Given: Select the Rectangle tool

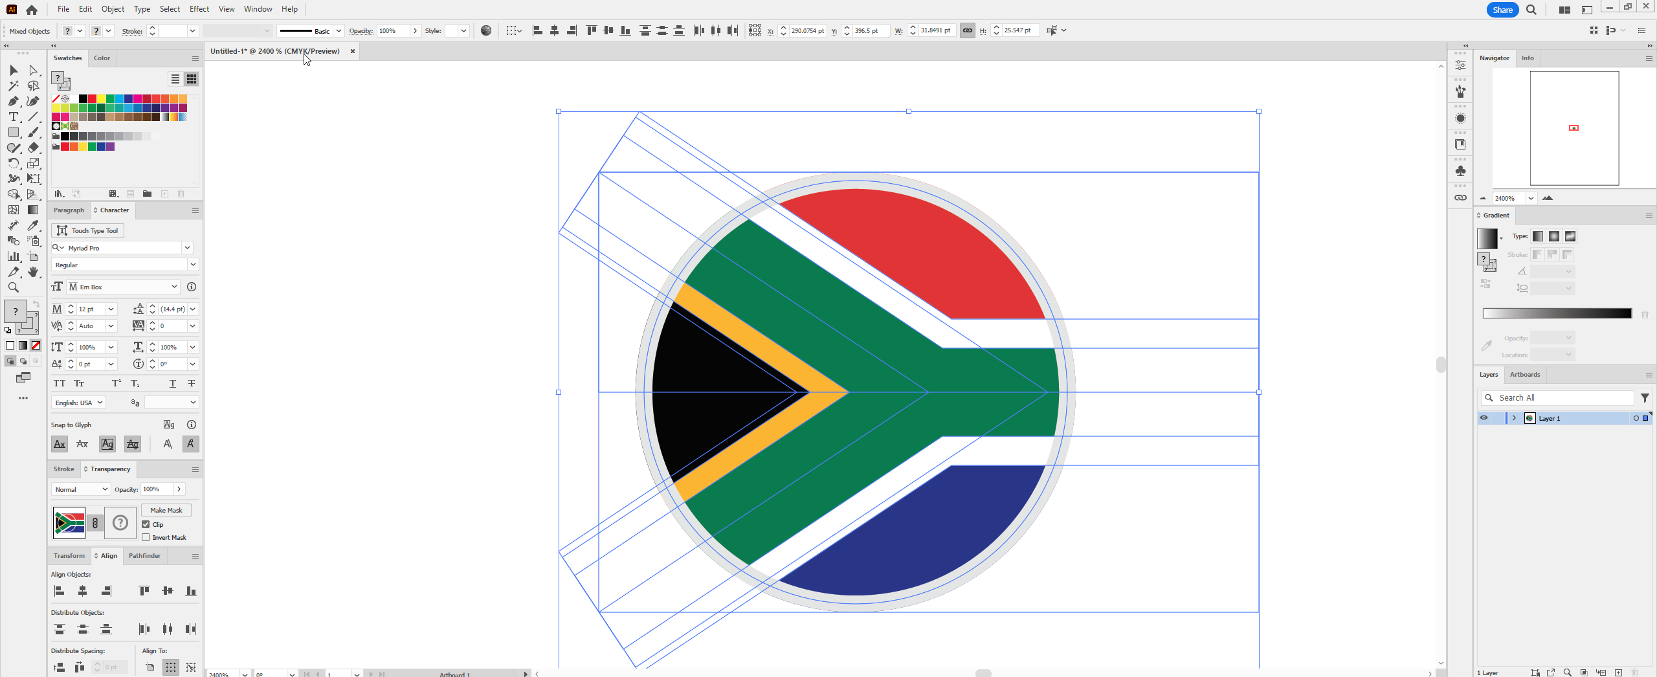Looking at the screenshot, I should (14, 132).
